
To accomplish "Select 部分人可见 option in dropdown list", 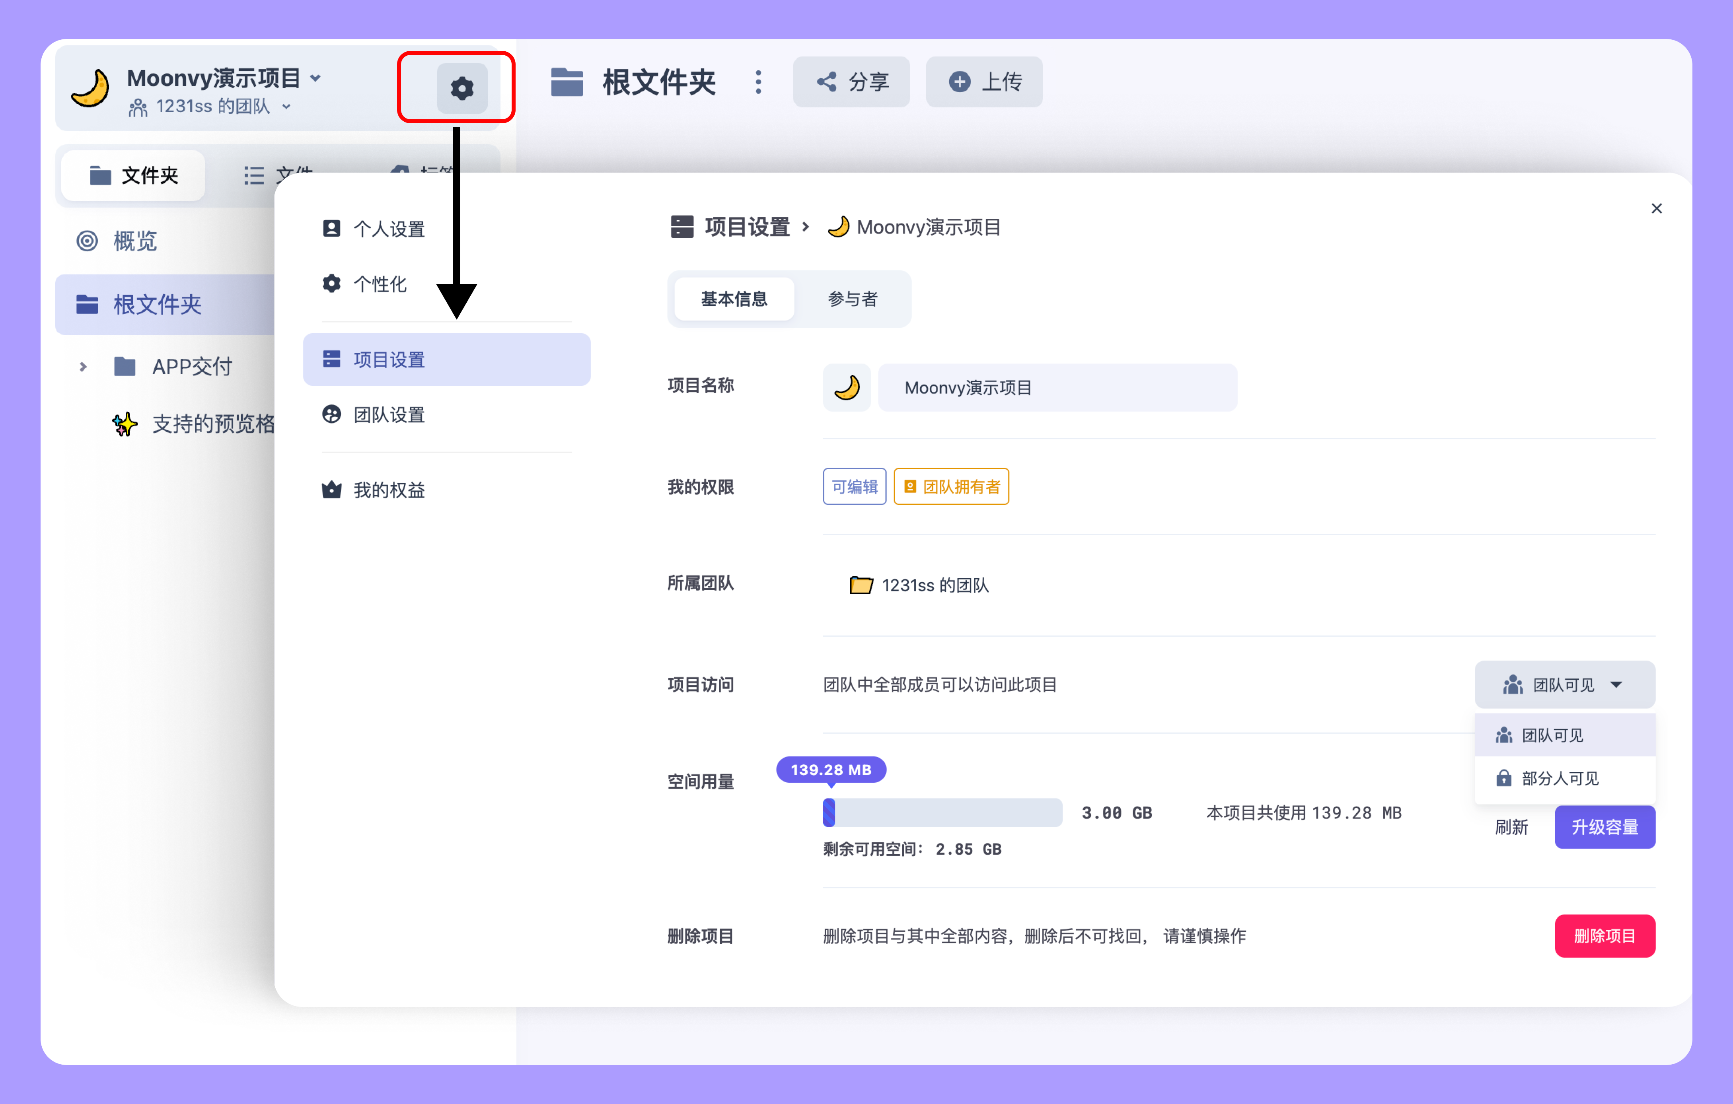I will 1560,778.
